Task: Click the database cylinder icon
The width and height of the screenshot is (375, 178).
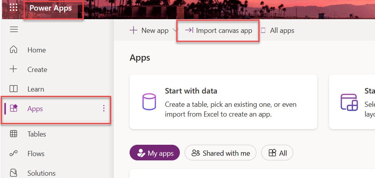Action: coord(149,101)
